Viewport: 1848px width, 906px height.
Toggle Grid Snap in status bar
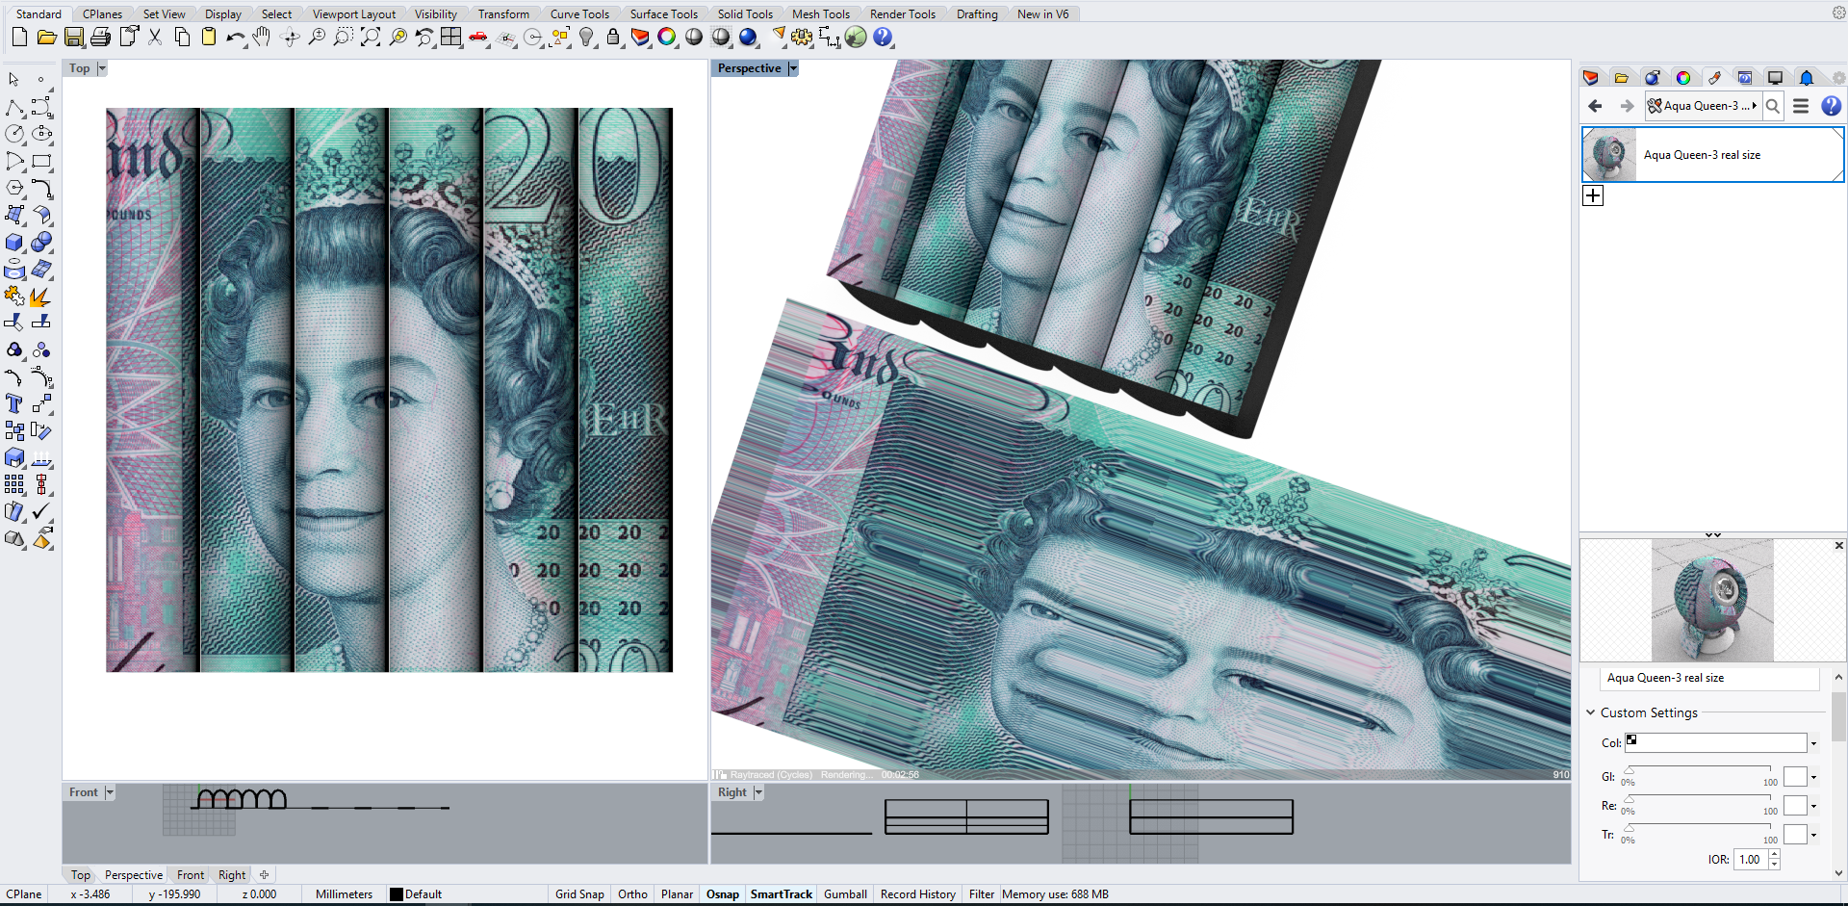[x=579, y=894]
